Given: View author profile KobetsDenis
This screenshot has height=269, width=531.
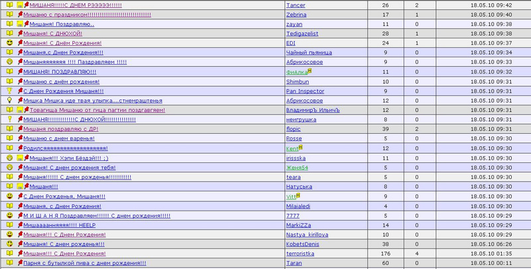Looking at the screenshot, I should tap(303, 244).
